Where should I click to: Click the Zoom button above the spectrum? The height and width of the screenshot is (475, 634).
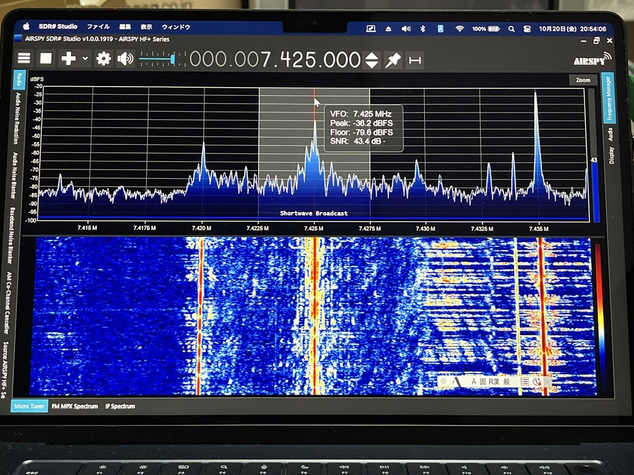pos(582,80)
